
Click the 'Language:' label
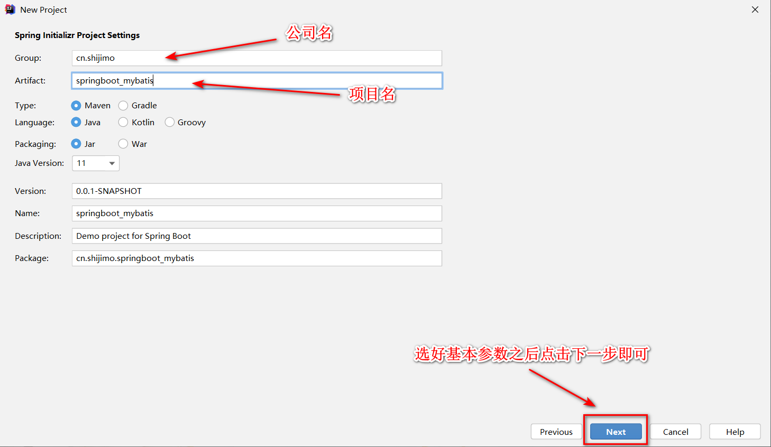pyautogui.click(x=34, y=123)
